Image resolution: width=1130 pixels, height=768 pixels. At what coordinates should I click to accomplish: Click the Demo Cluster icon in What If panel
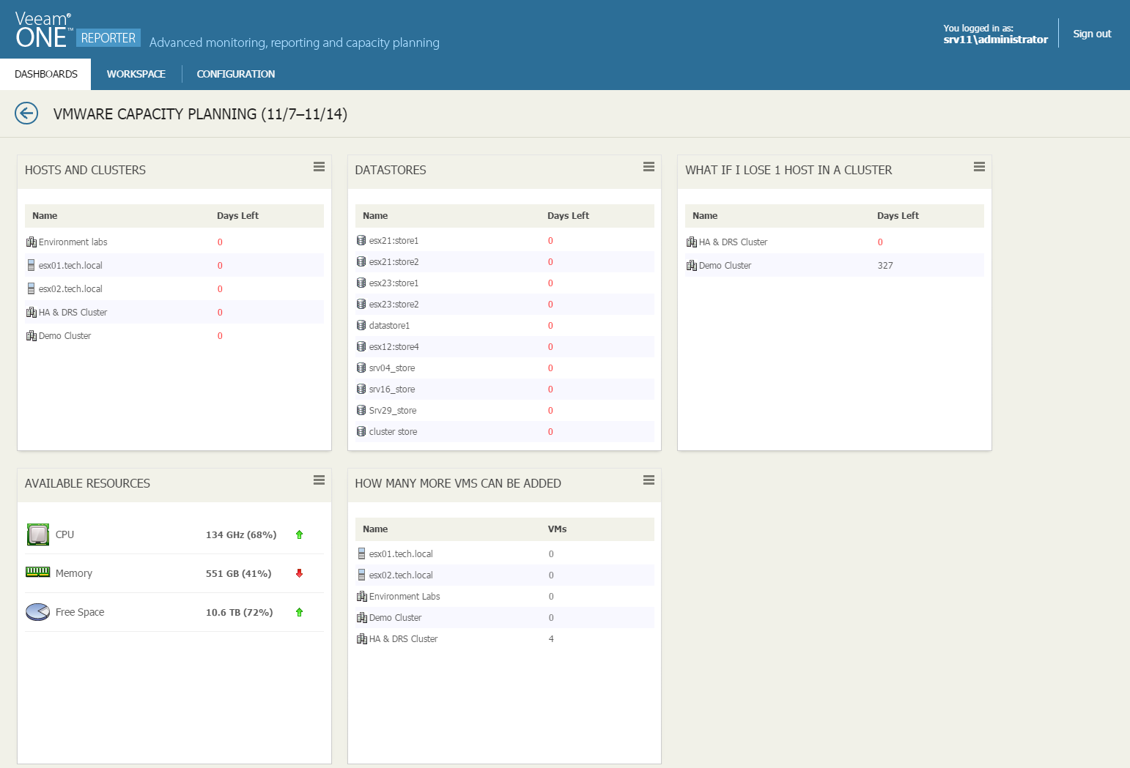pyautogui.click(x=692, y=265)
